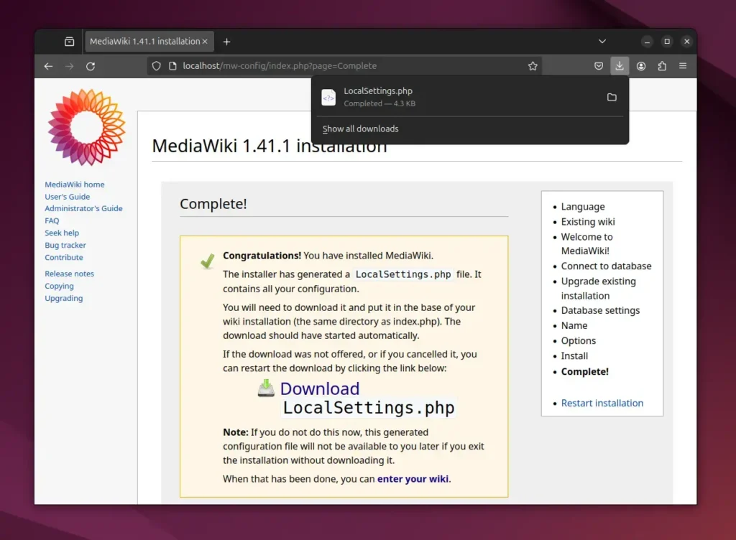Image resolution: width=736 pixels, height=540 pixels.
Task: Click the Restart installation link
Action: click(x=602, y=403)
